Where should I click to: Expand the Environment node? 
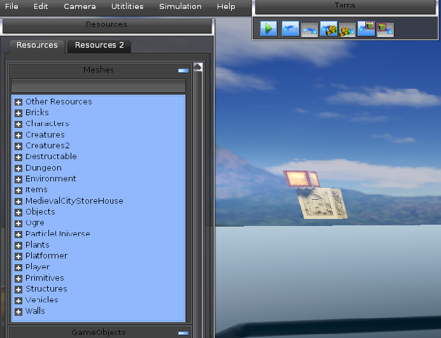[18, 180]
